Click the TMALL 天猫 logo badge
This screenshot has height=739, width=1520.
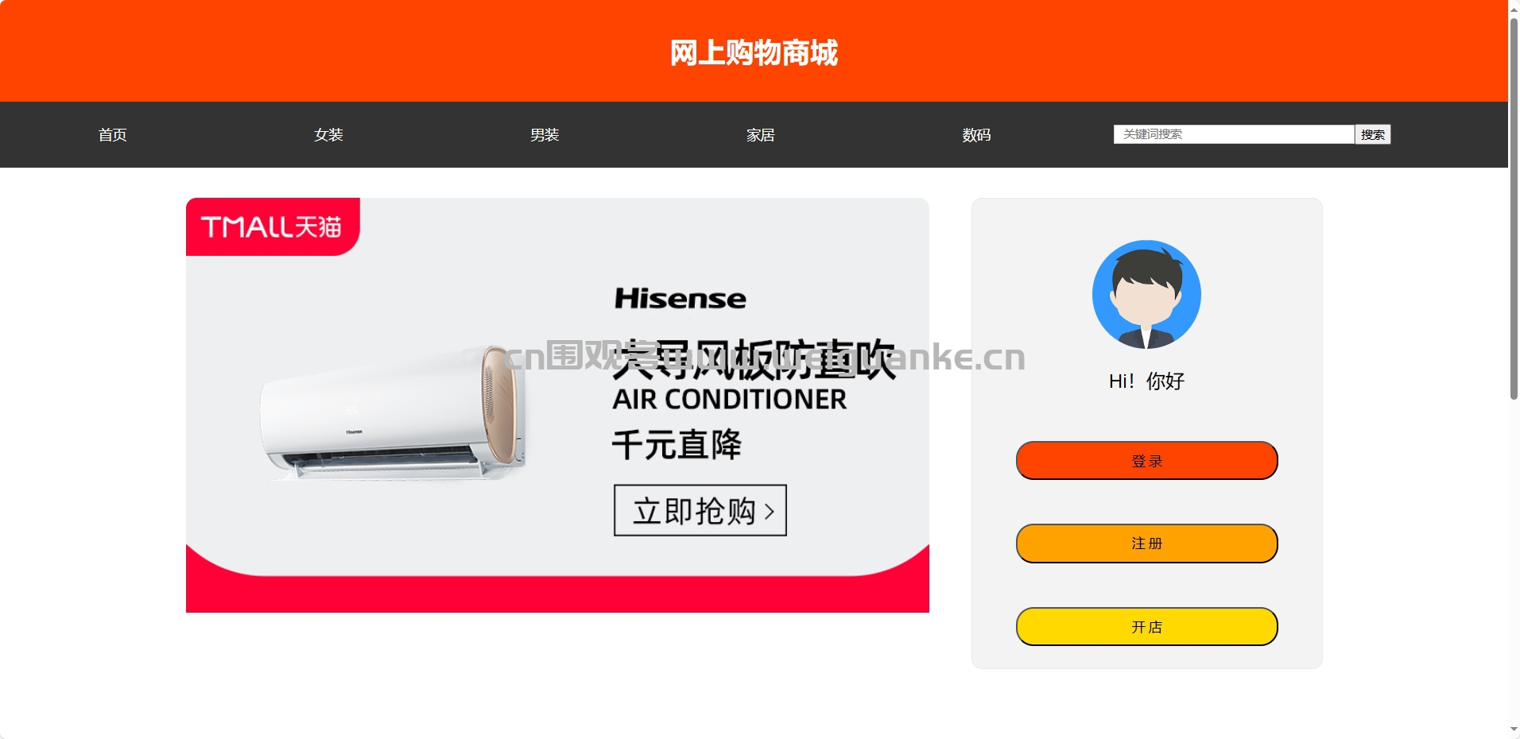[x=273, y=227]
